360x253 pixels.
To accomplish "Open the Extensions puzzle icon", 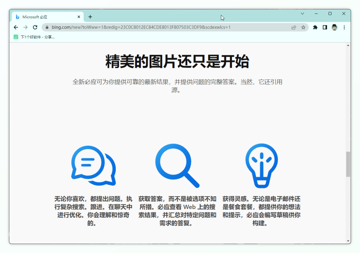I will tap(315, 27).
